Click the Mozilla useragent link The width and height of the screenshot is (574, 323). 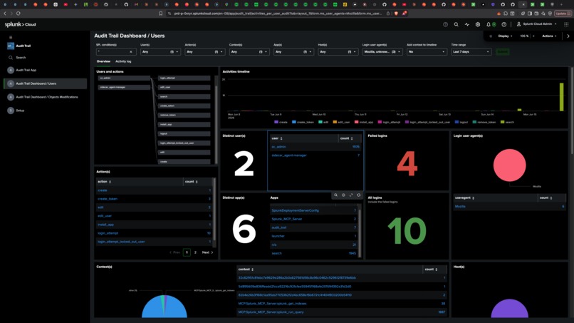[x=460, y=206]
